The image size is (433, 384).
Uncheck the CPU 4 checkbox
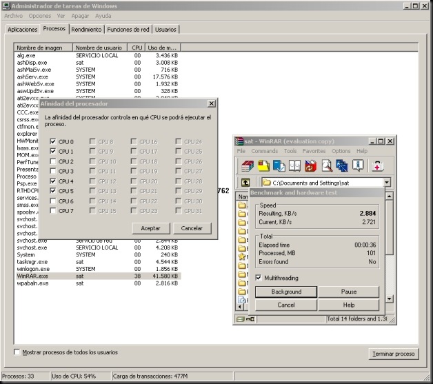(x=53, y=181)
